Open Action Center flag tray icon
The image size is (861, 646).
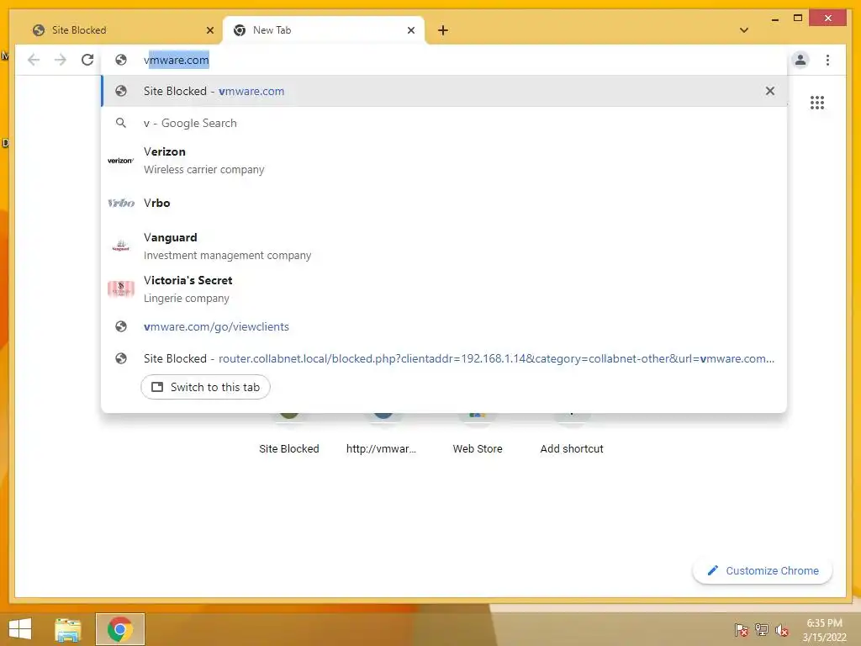click(x=742, y=630)
